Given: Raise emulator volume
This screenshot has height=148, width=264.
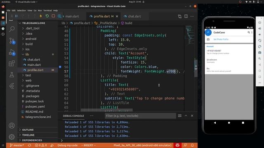Looking at the screenshot, I should tap(259, 28).
